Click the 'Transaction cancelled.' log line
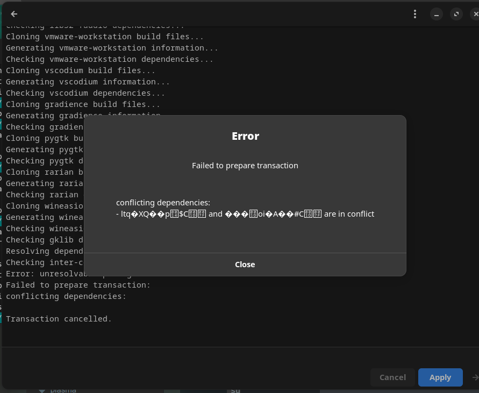The width and height of the screenshot is (479, 393). 59,319
